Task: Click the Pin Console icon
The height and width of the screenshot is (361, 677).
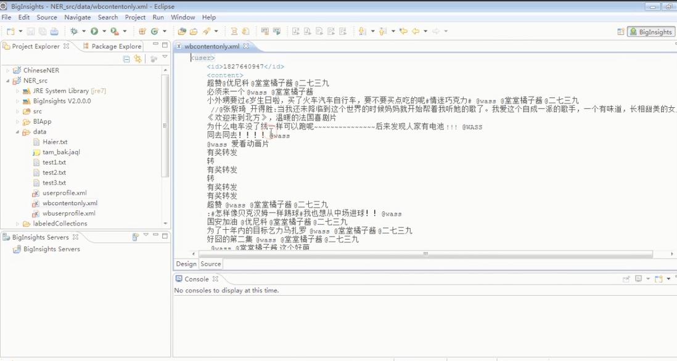Action: tap(626, 279)
